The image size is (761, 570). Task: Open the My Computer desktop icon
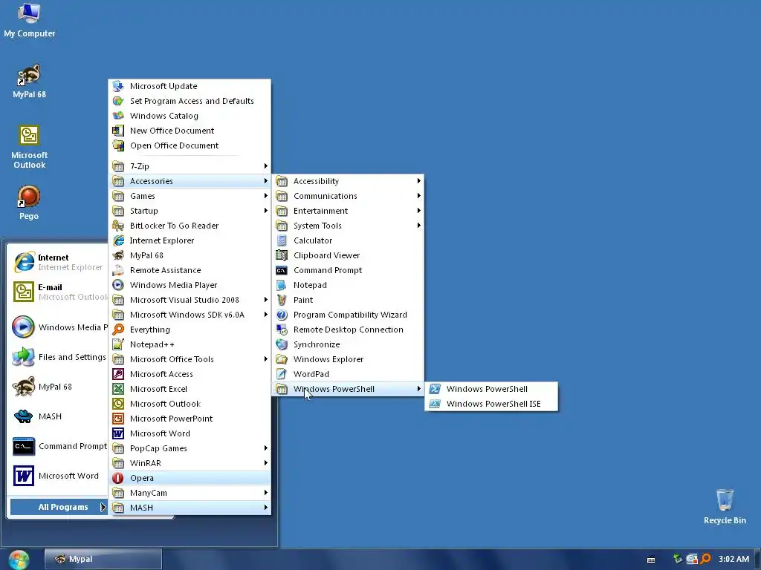coord(29,20)
